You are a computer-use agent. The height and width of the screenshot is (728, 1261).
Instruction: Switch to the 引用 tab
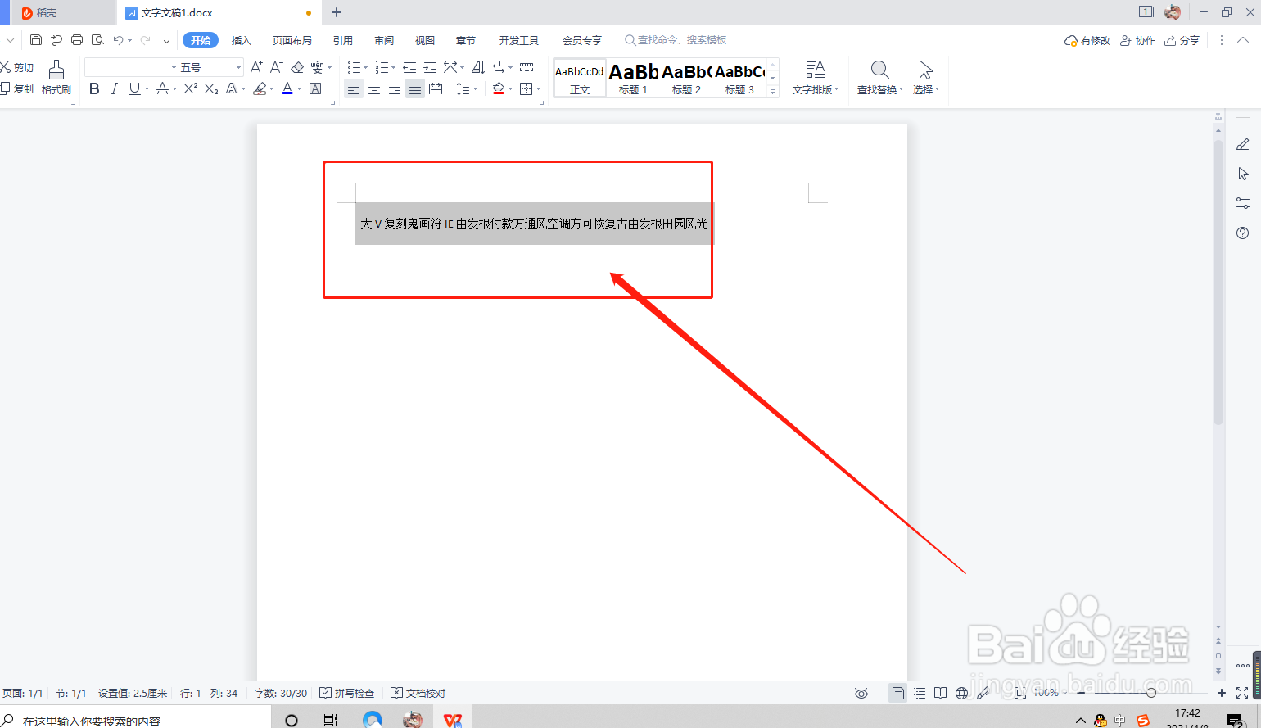pos(343,40)
